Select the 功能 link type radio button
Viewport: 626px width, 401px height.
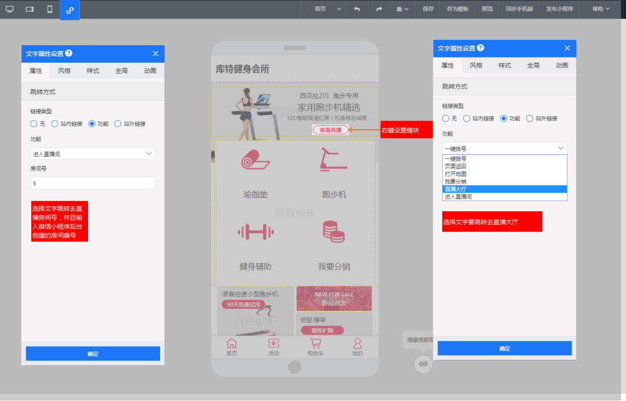(93, 124)
